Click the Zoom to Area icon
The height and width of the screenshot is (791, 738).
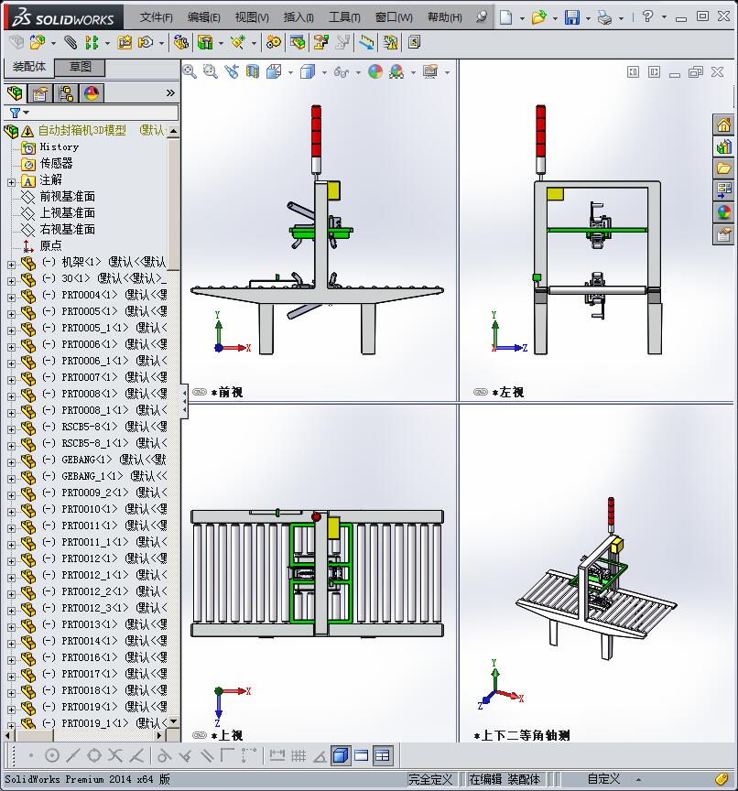coord(211,71)
